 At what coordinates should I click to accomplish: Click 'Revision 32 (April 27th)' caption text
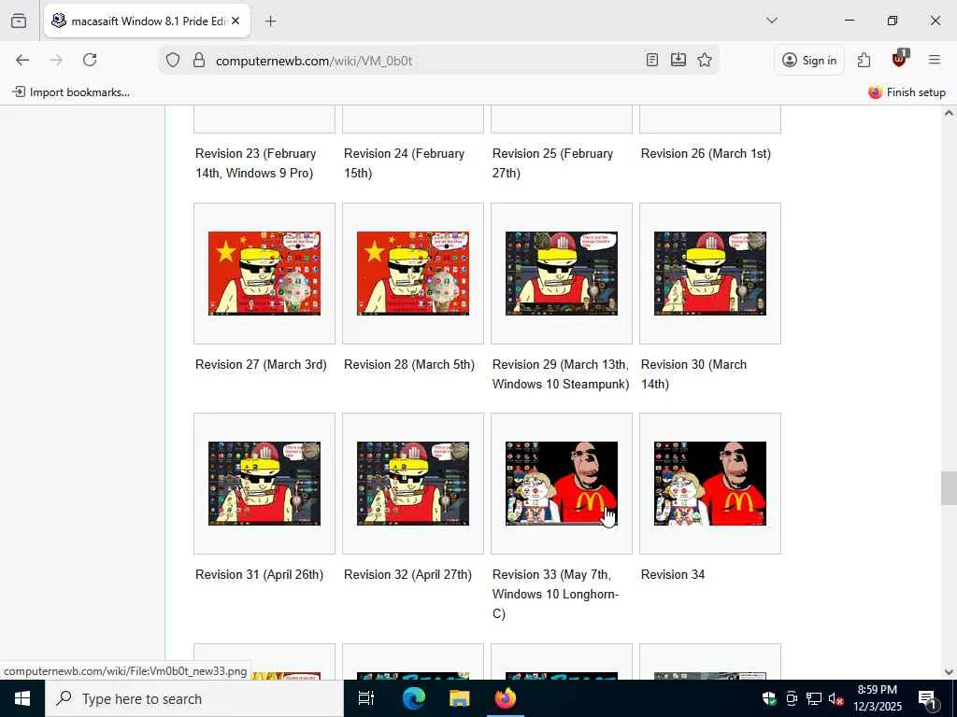coord(407,575)
